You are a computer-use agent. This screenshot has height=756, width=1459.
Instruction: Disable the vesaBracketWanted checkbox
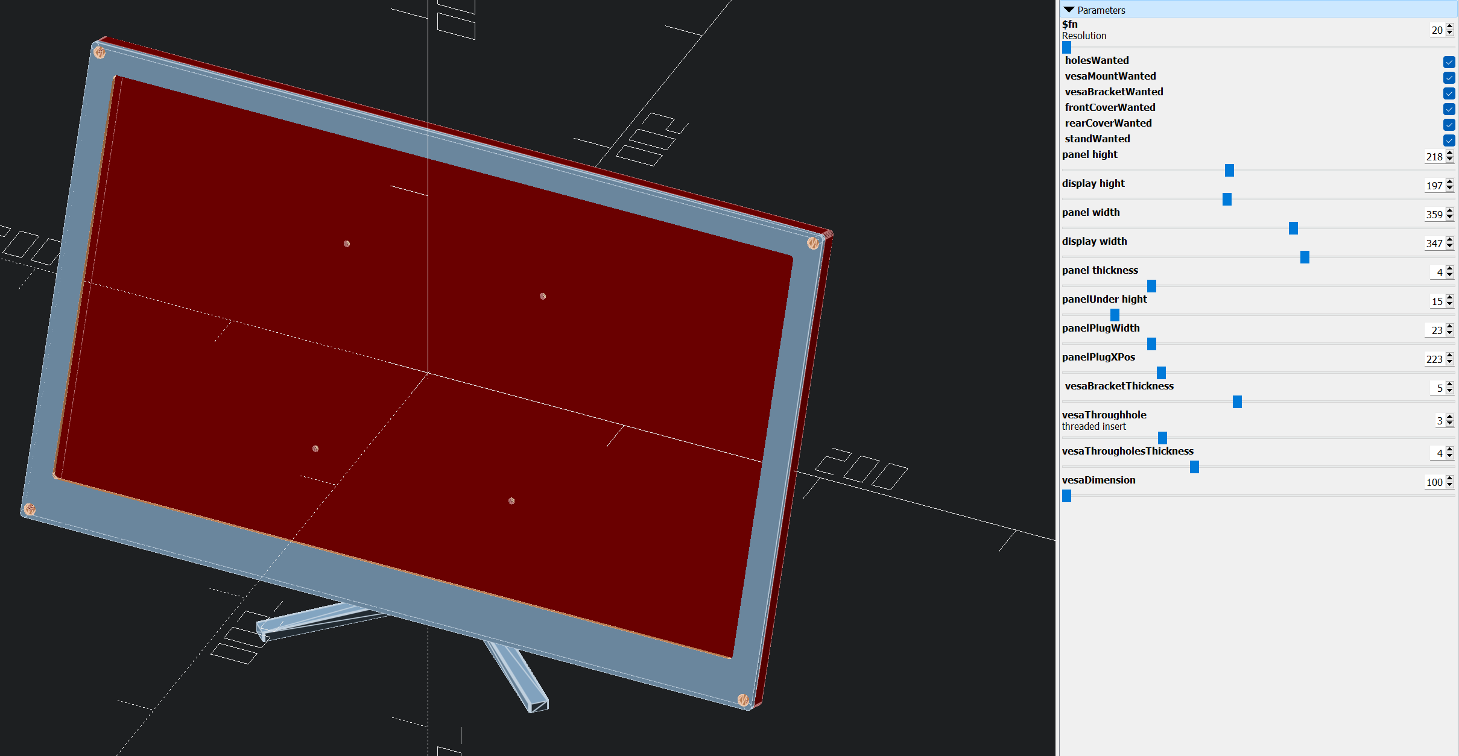coord(1449,93)
